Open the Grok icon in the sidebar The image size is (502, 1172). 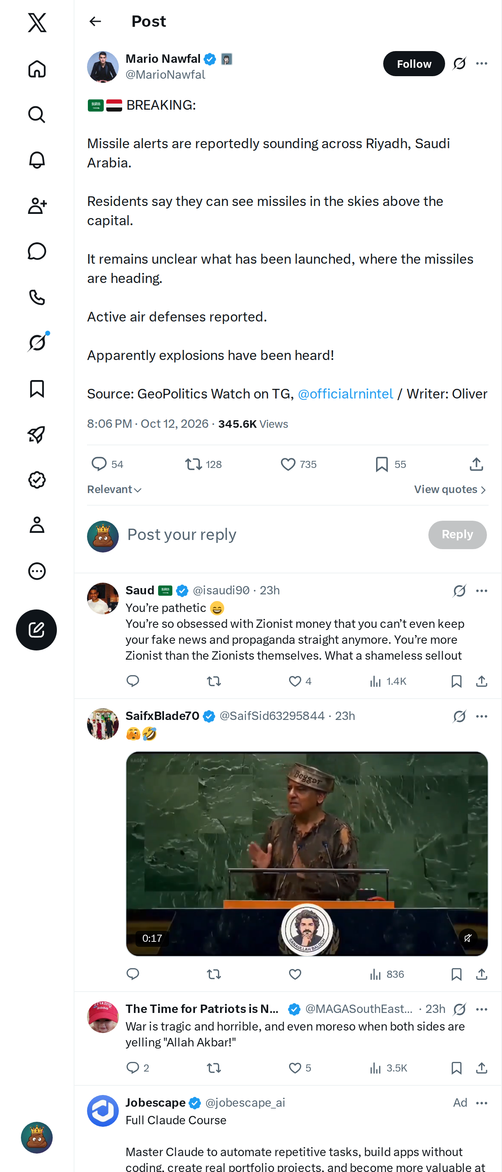click(37, 342)
